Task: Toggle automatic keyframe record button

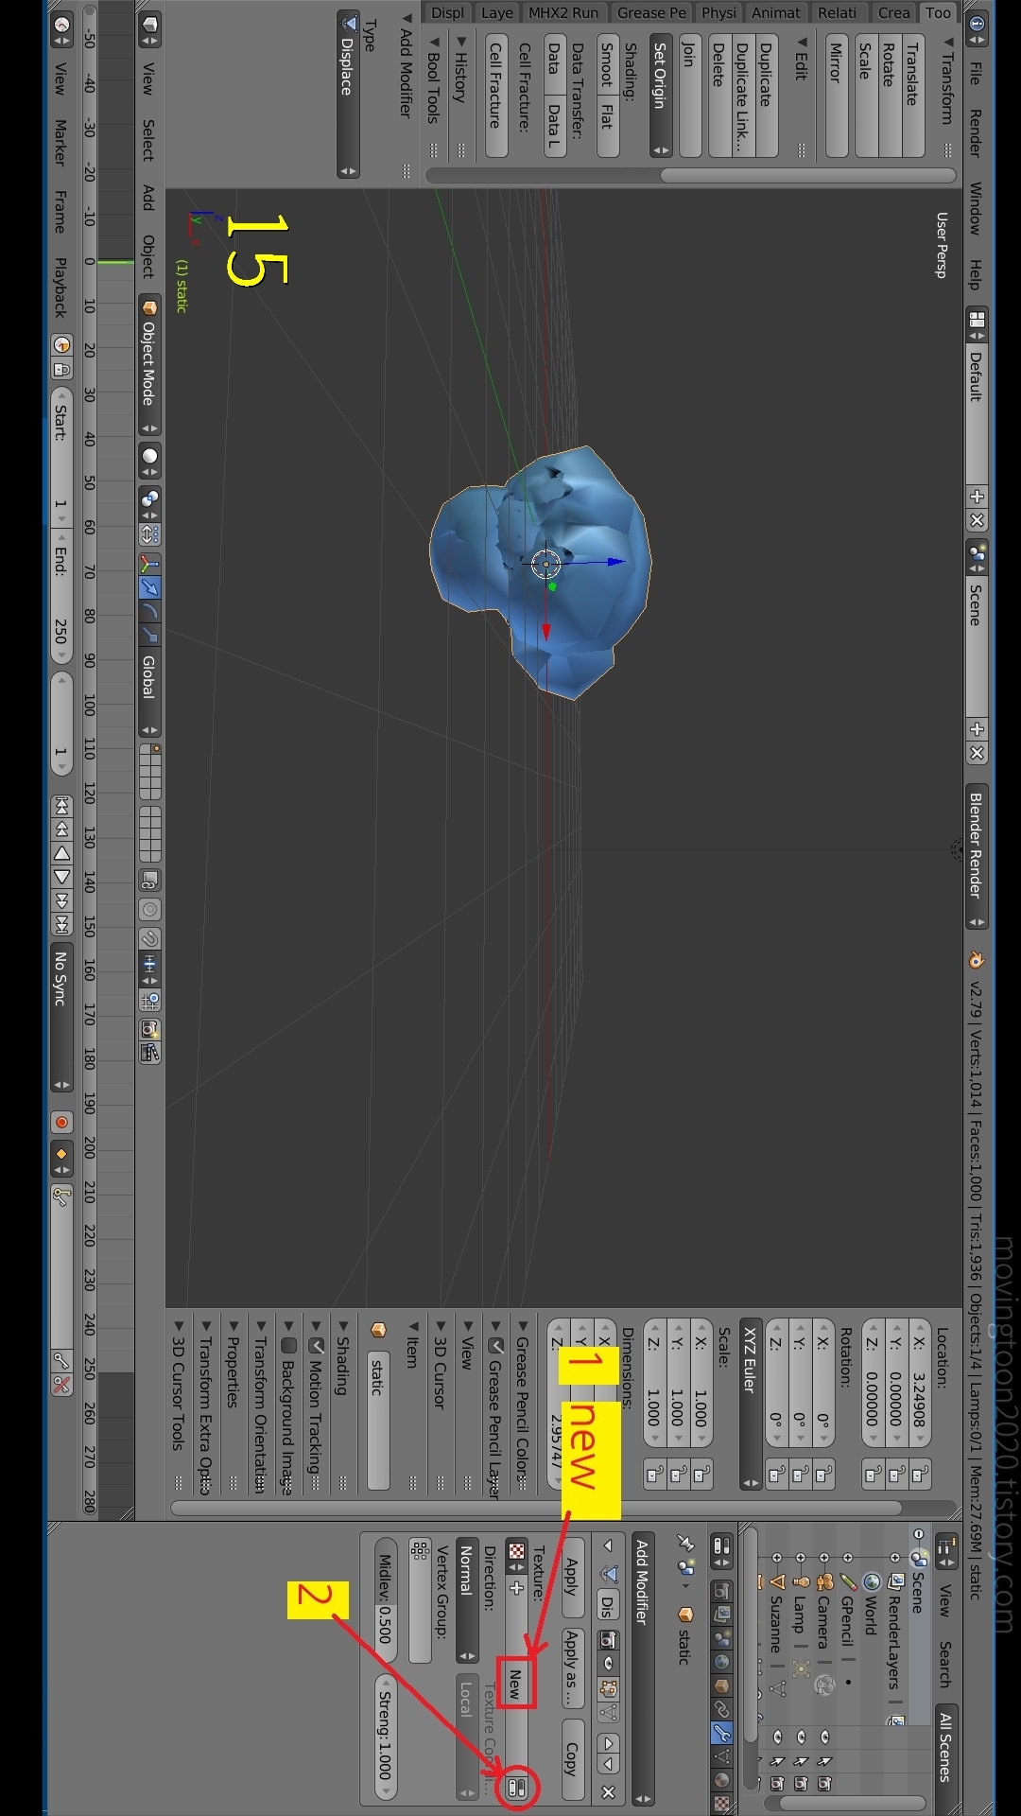Action: (61, 1123)
